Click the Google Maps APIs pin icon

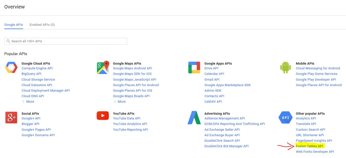tap(103, 67)
